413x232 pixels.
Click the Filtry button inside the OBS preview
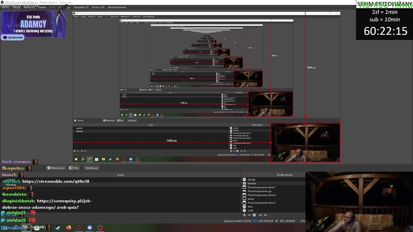[x=121, y=121]
